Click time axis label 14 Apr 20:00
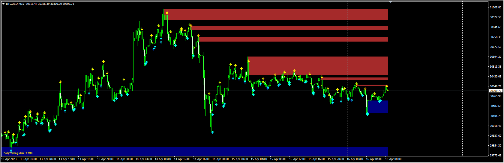Viewport: 504px width, 163px height. 220,159
